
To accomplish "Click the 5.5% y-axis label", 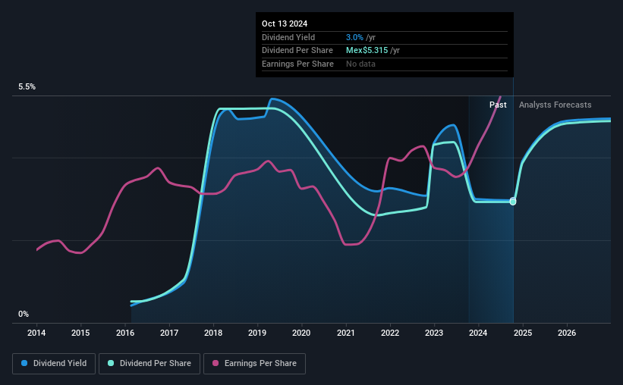I will [x=27, y=87].
